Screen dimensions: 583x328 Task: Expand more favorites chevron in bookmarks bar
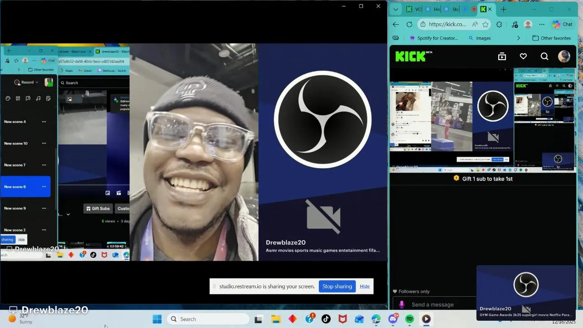tap(518, 38)
